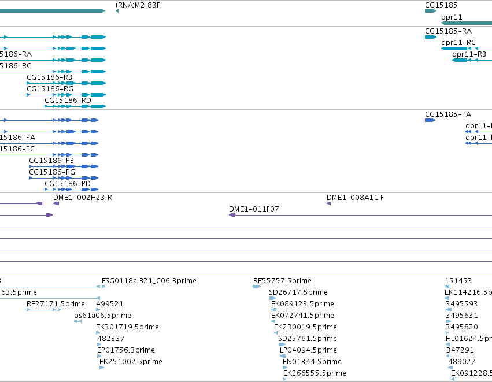Select the DME1-008A11.F clone glyph
This screenshot has width=492, height=382.
[328, 203]
